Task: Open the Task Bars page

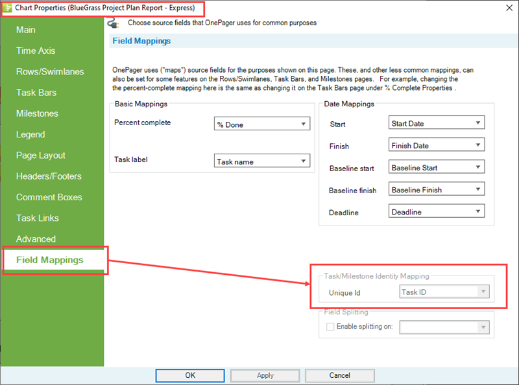Action: point(36,92)
